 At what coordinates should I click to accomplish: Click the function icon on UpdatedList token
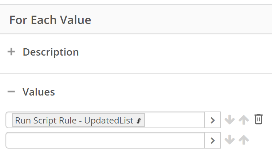pyautogui.click(x=139, y=121)
